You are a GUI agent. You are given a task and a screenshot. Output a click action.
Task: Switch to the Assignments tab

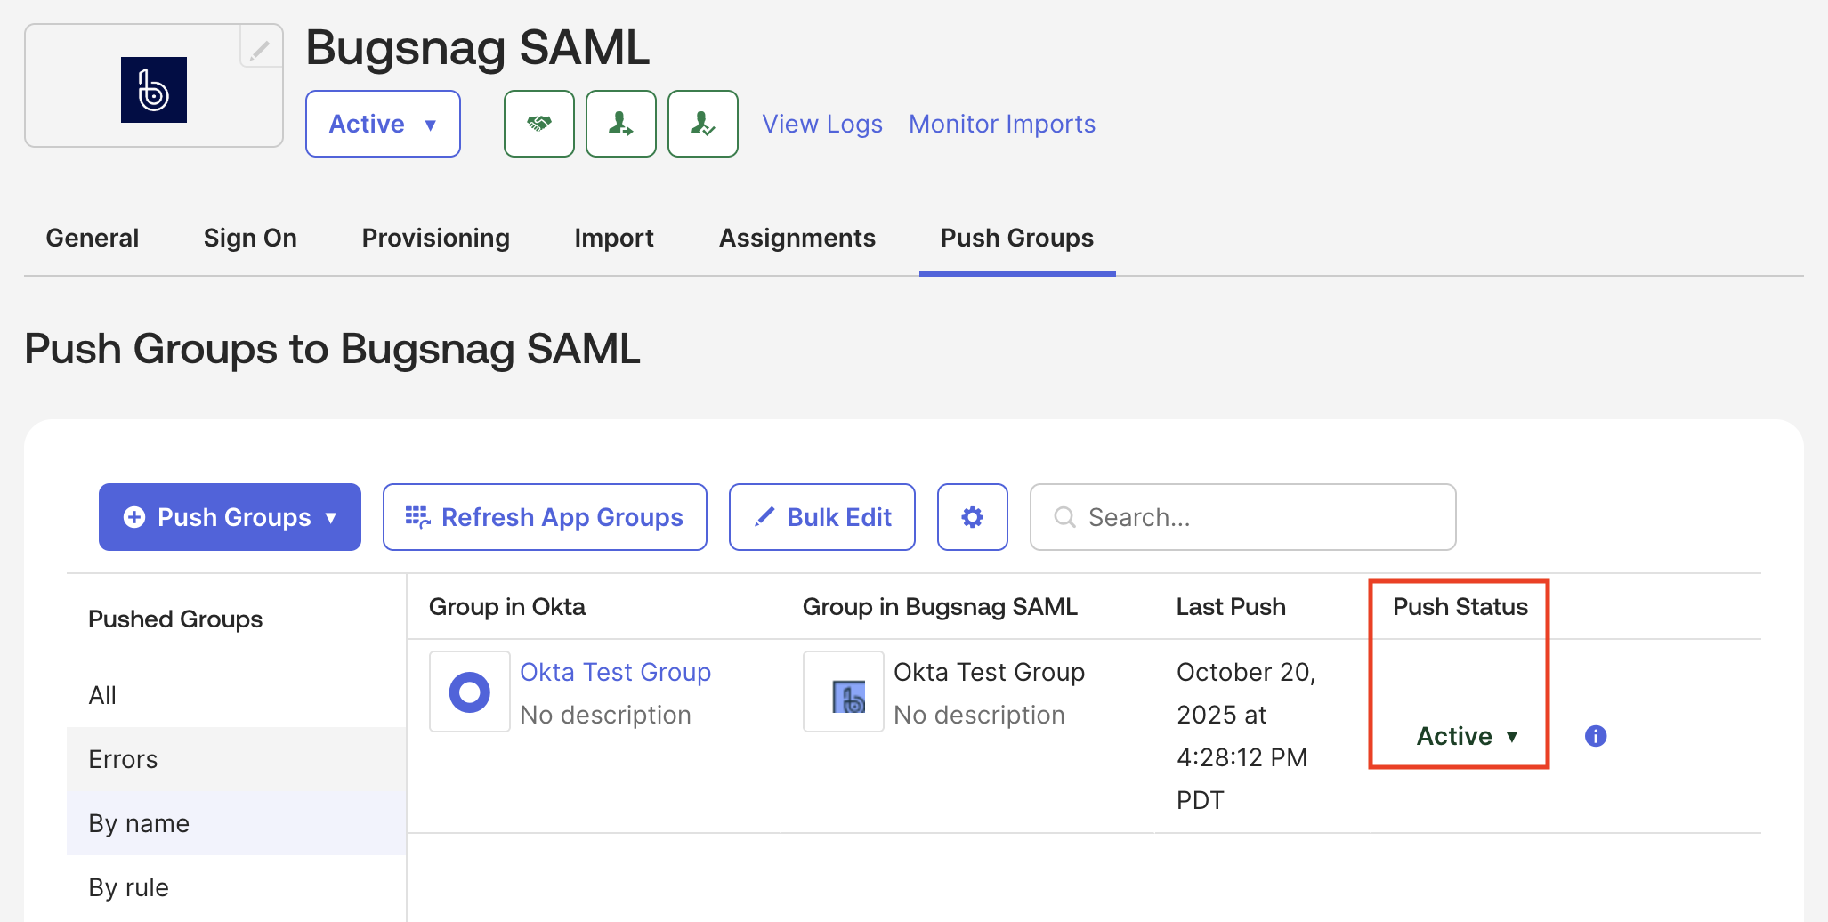pos(797,238)
